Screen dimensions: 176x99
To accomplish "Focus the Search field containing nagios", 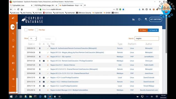I will tap(147, 38).
